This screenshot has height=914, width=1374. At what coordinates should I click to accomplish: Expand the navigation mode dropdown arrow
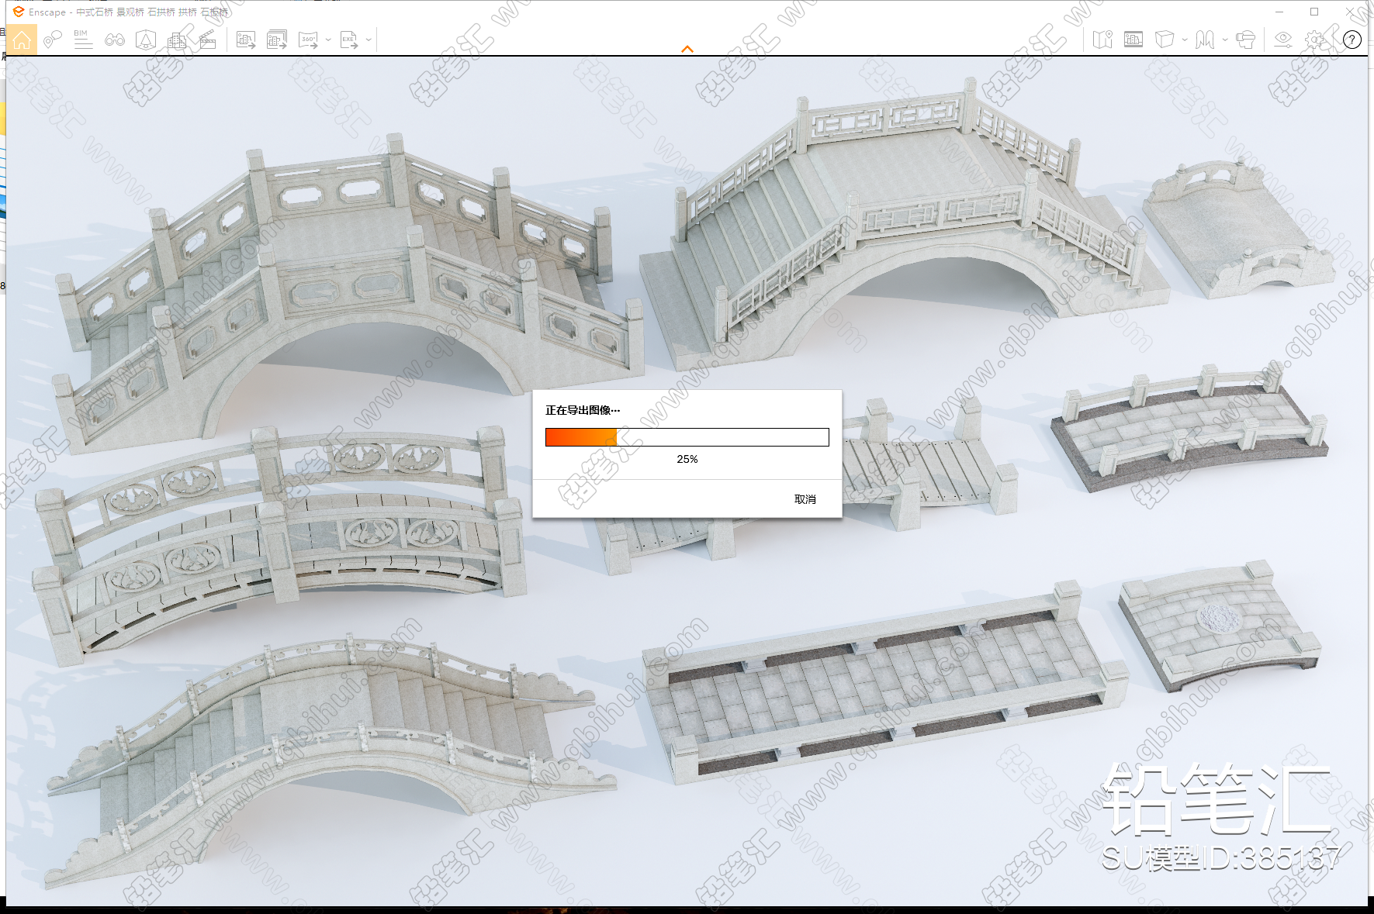point(1225,40)
